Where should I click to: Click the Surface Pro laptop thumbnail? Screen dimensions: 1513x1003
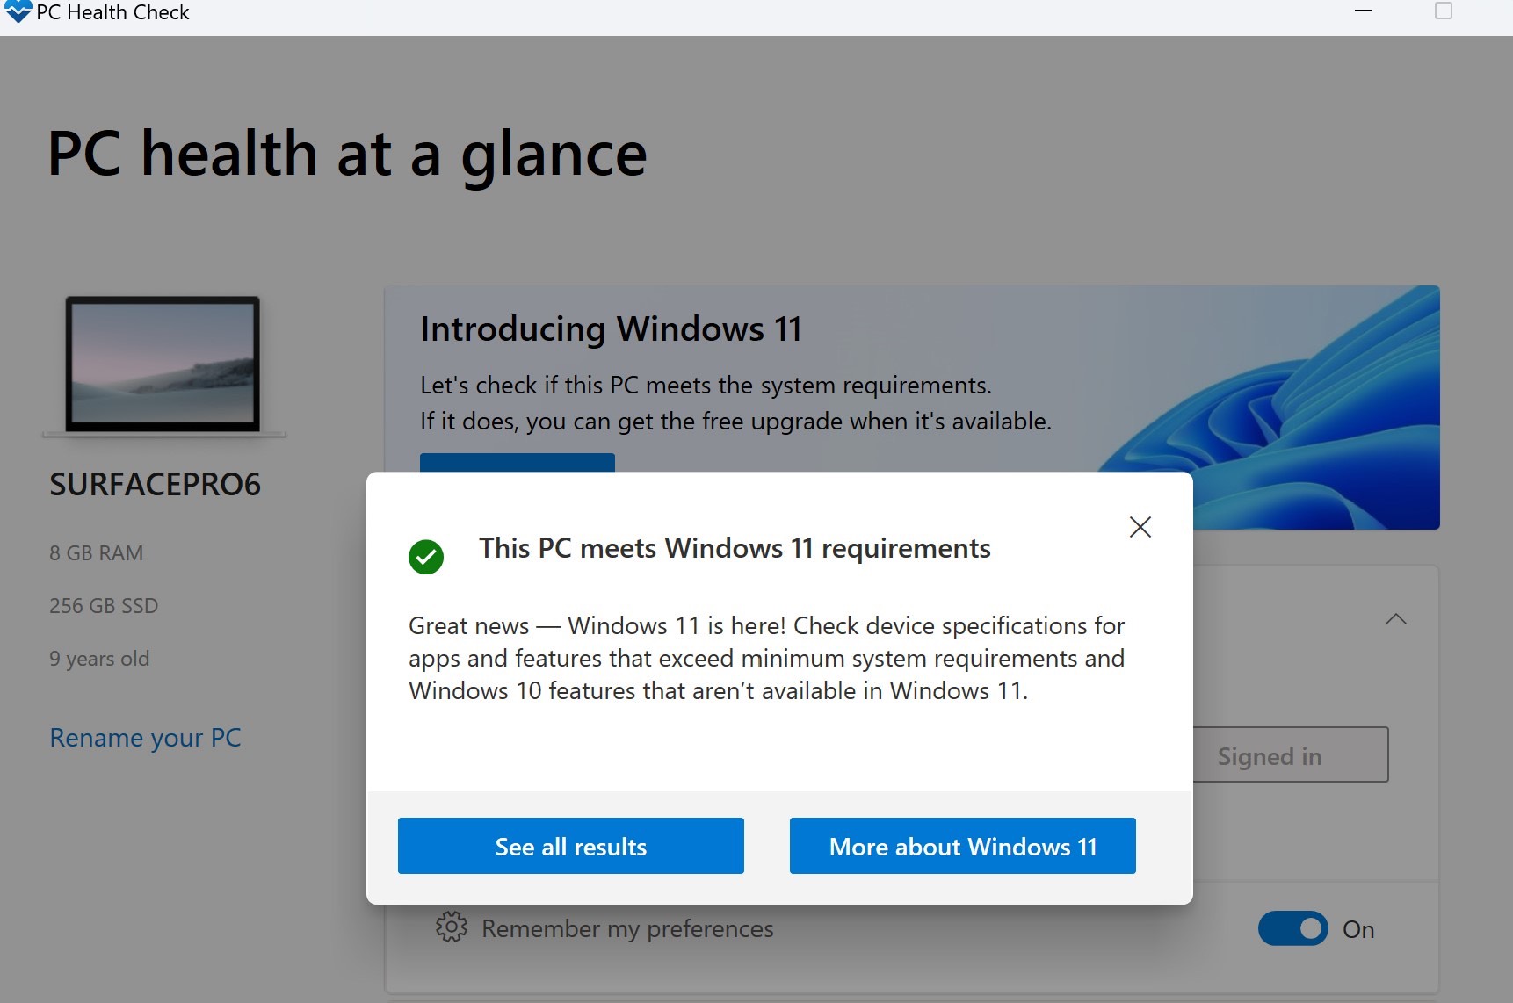(x=163, y=366)
